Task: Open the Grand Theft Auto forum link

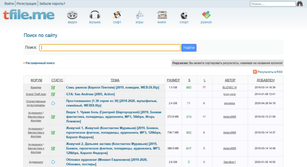Action: tap(36, 94)
